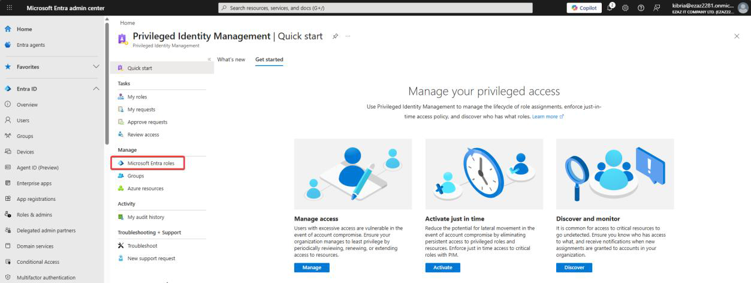Click the Conditional Access icon
Viewport: 751px width, 283px height.
tap(8, 261)
